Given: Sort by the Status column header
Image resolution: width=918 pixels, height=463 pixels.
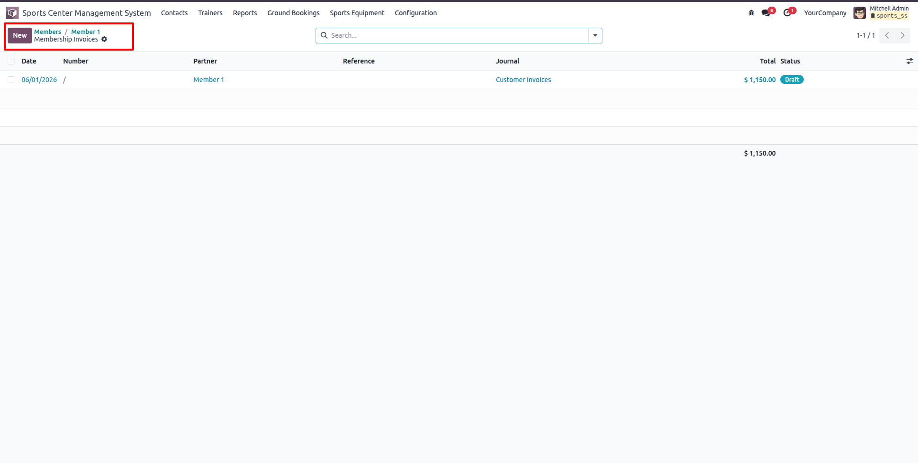Looking at the screenshot, I should click(790, 61).
